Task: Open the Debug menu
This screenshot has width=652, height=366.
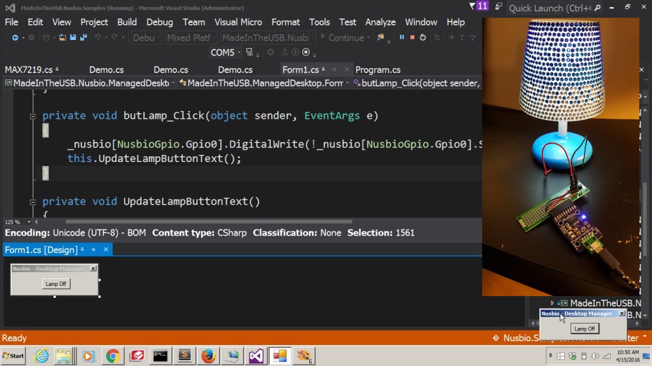Action: [x=160, y=22]
